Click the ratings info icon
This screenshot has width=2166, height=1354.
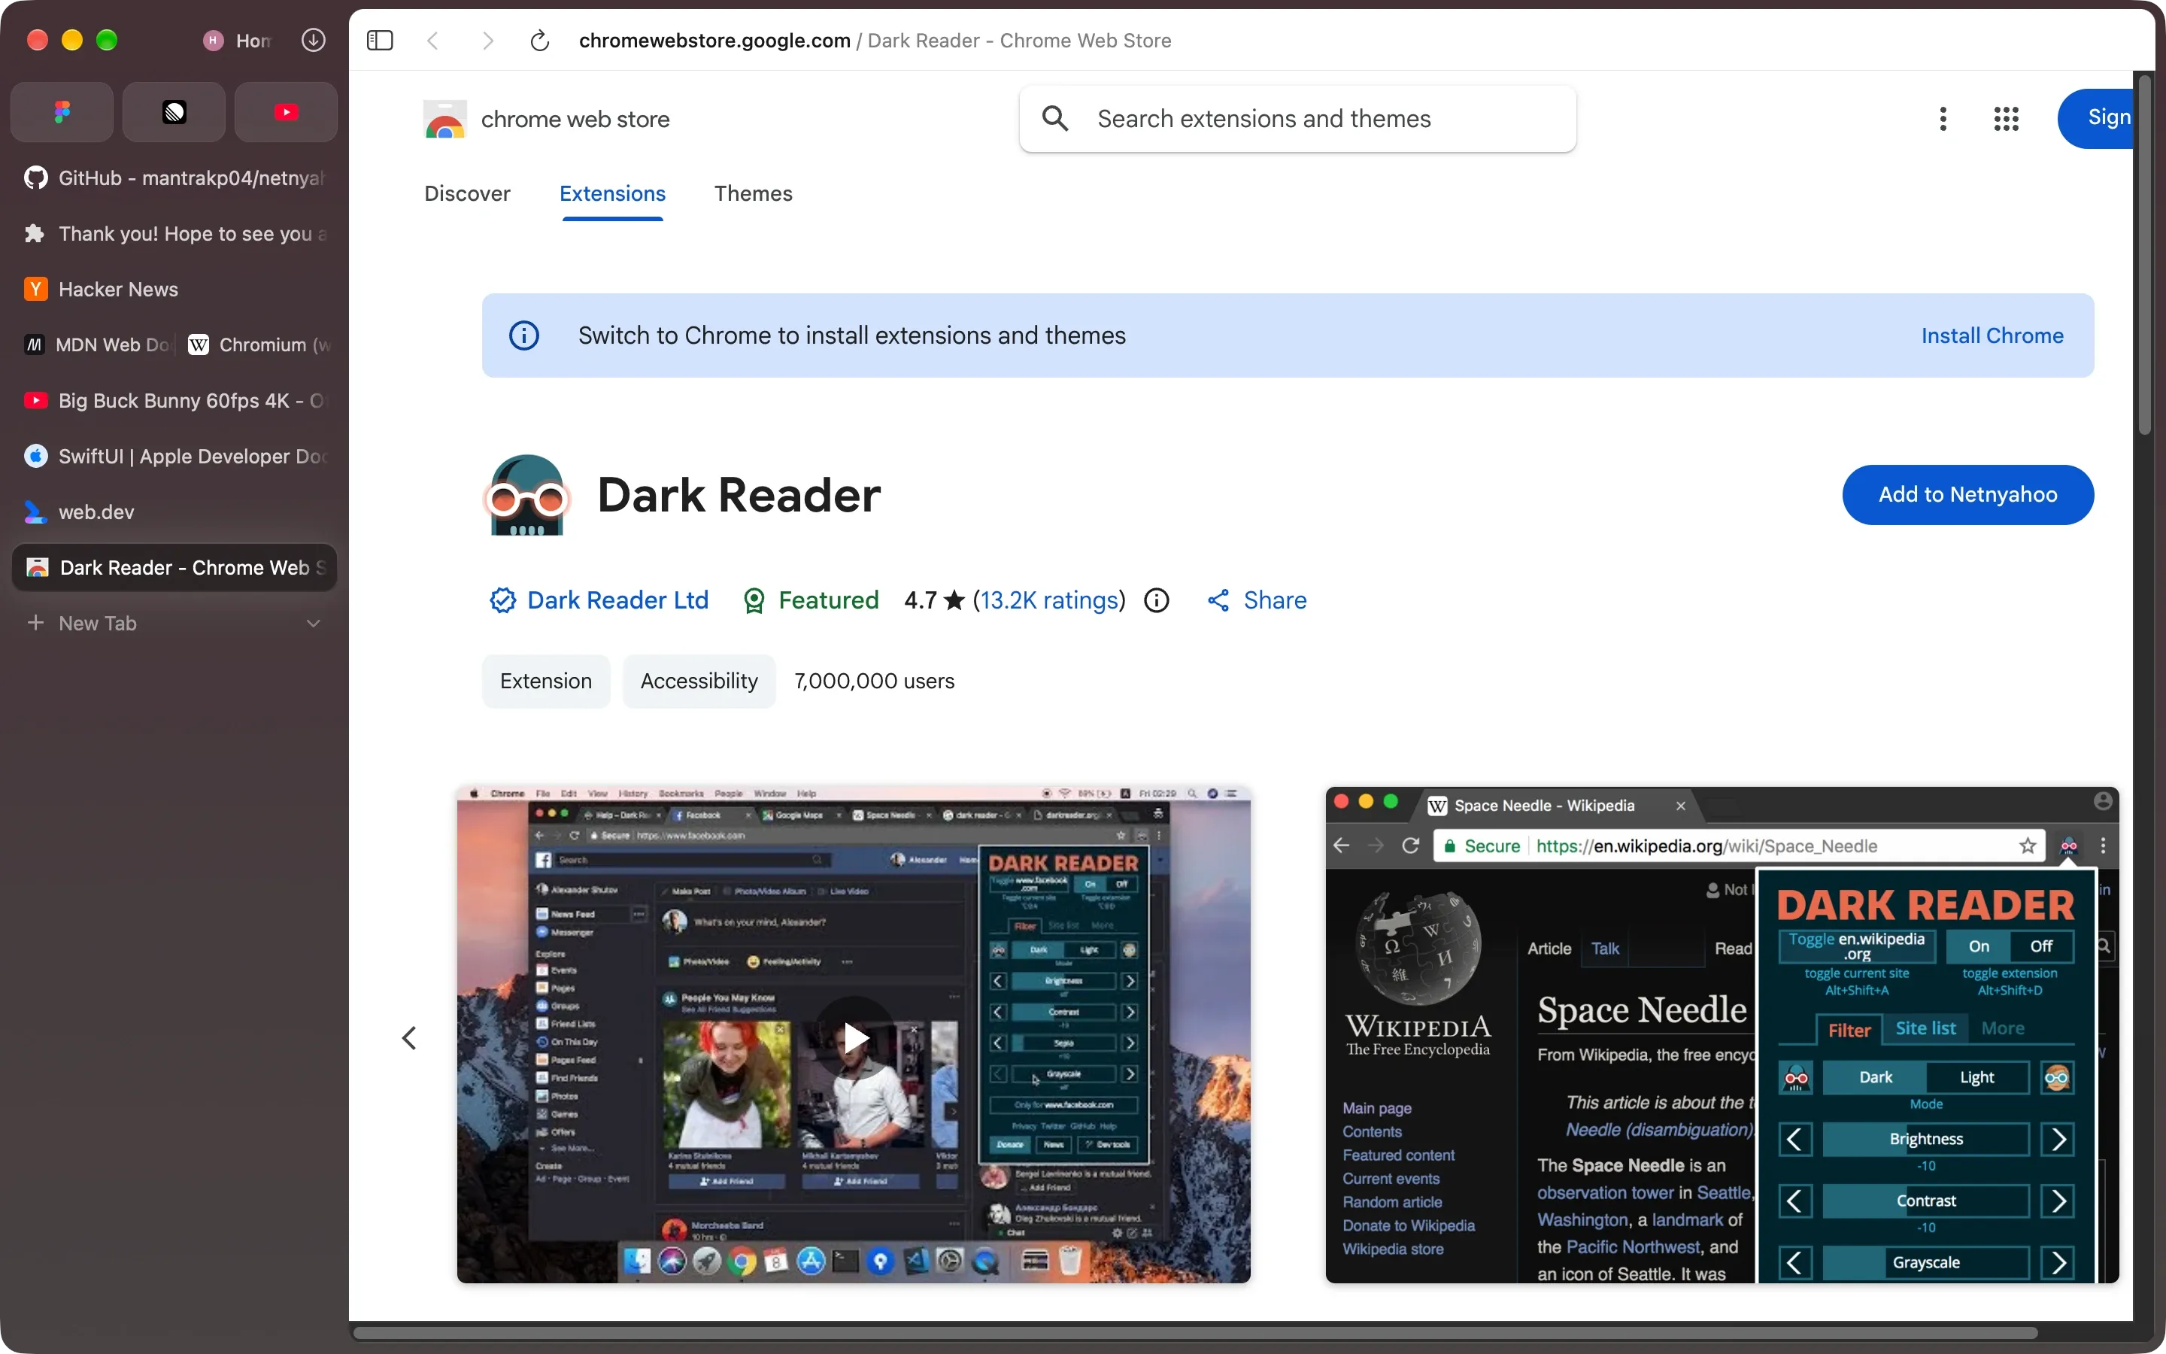click(x=1157, y=600)
